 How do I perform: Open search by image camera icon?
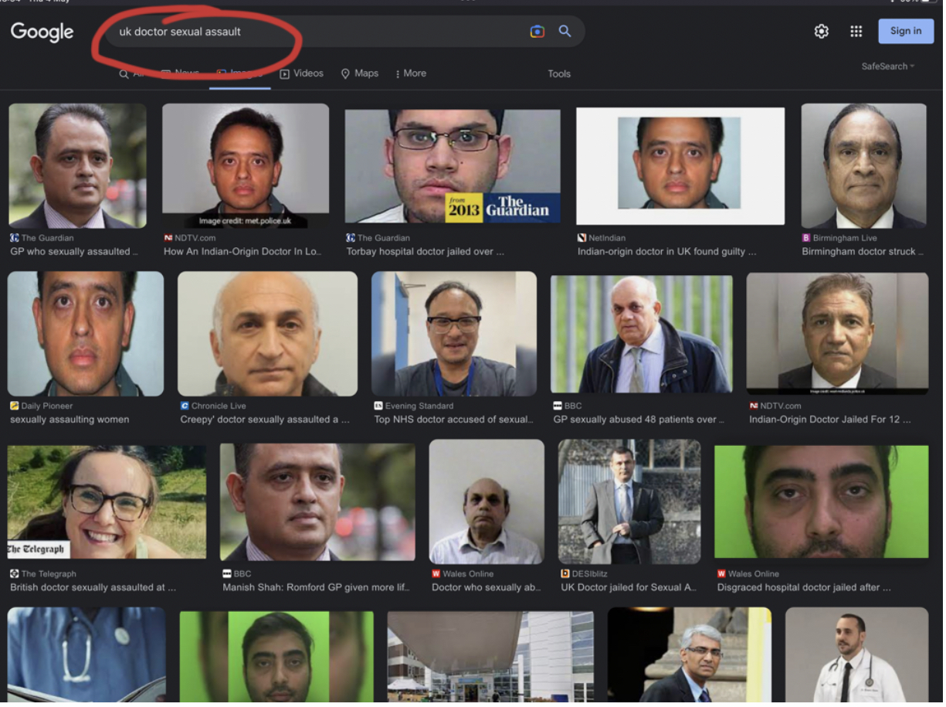pos(537,32)
